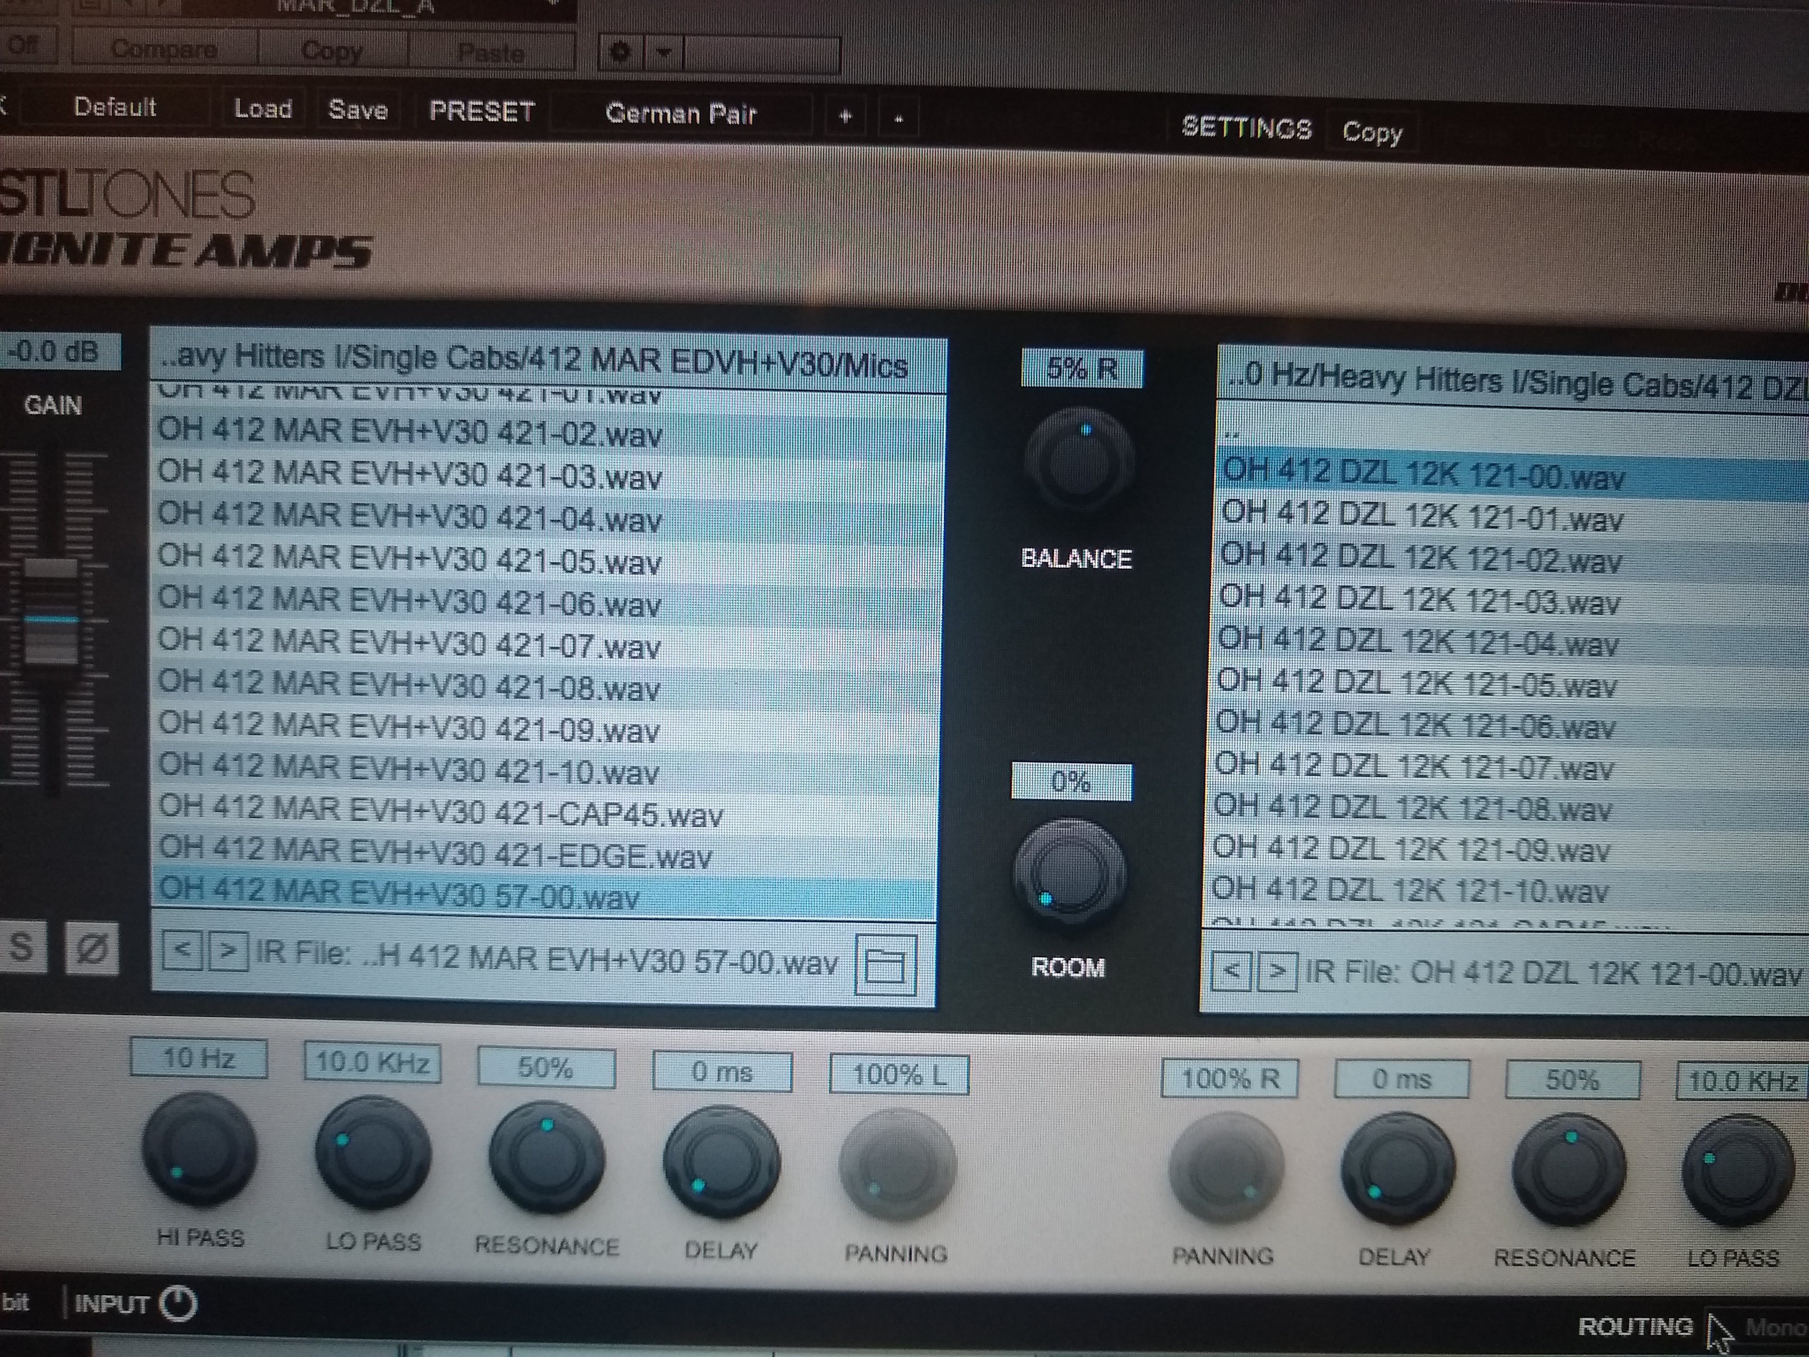Click the Load preset button
The width and height of the screenshot is (1809, 1357).
263,109
